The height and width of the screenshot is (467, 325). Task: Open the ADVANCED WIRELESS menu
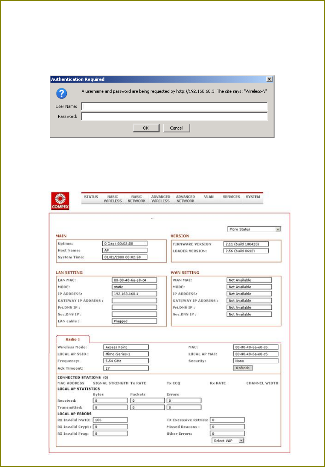tap(161, 199)
